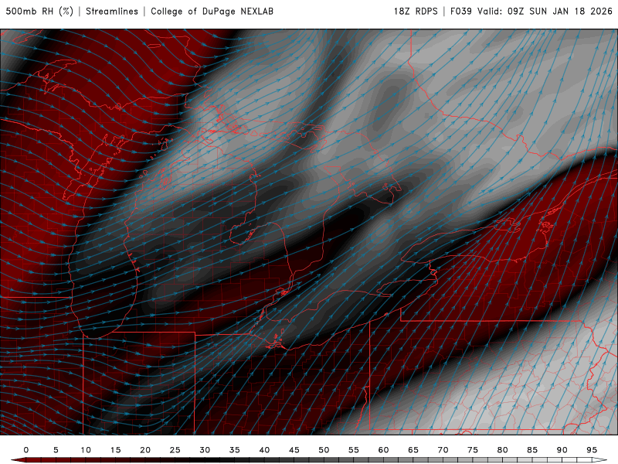Click inside Lake Michigan on the map
618x464 pixels.
pos(103,257)
